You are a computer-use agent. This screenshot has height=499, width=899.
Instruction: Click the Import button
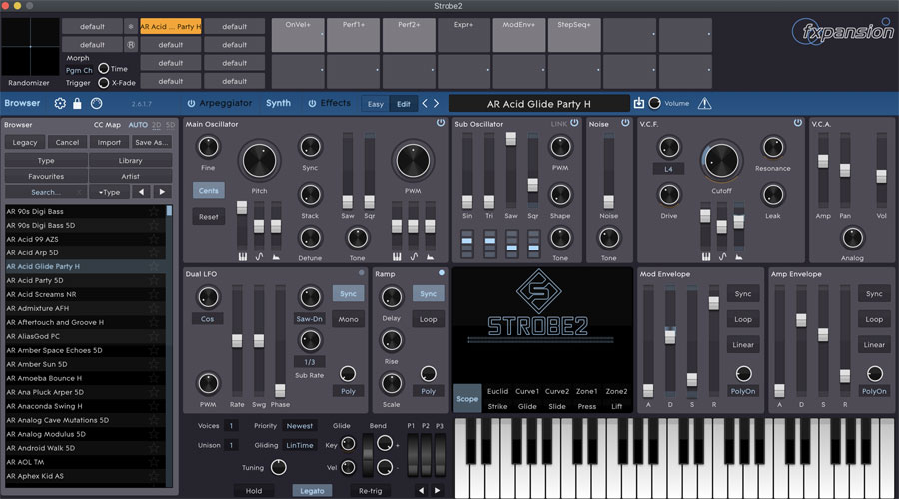(x=109, y=142)
